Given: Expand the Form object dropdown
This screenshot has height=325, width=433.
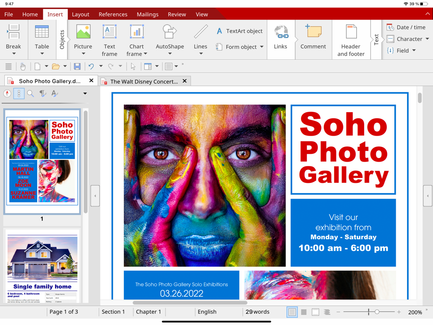Looking at the screenshot, I should pos(262,47).
